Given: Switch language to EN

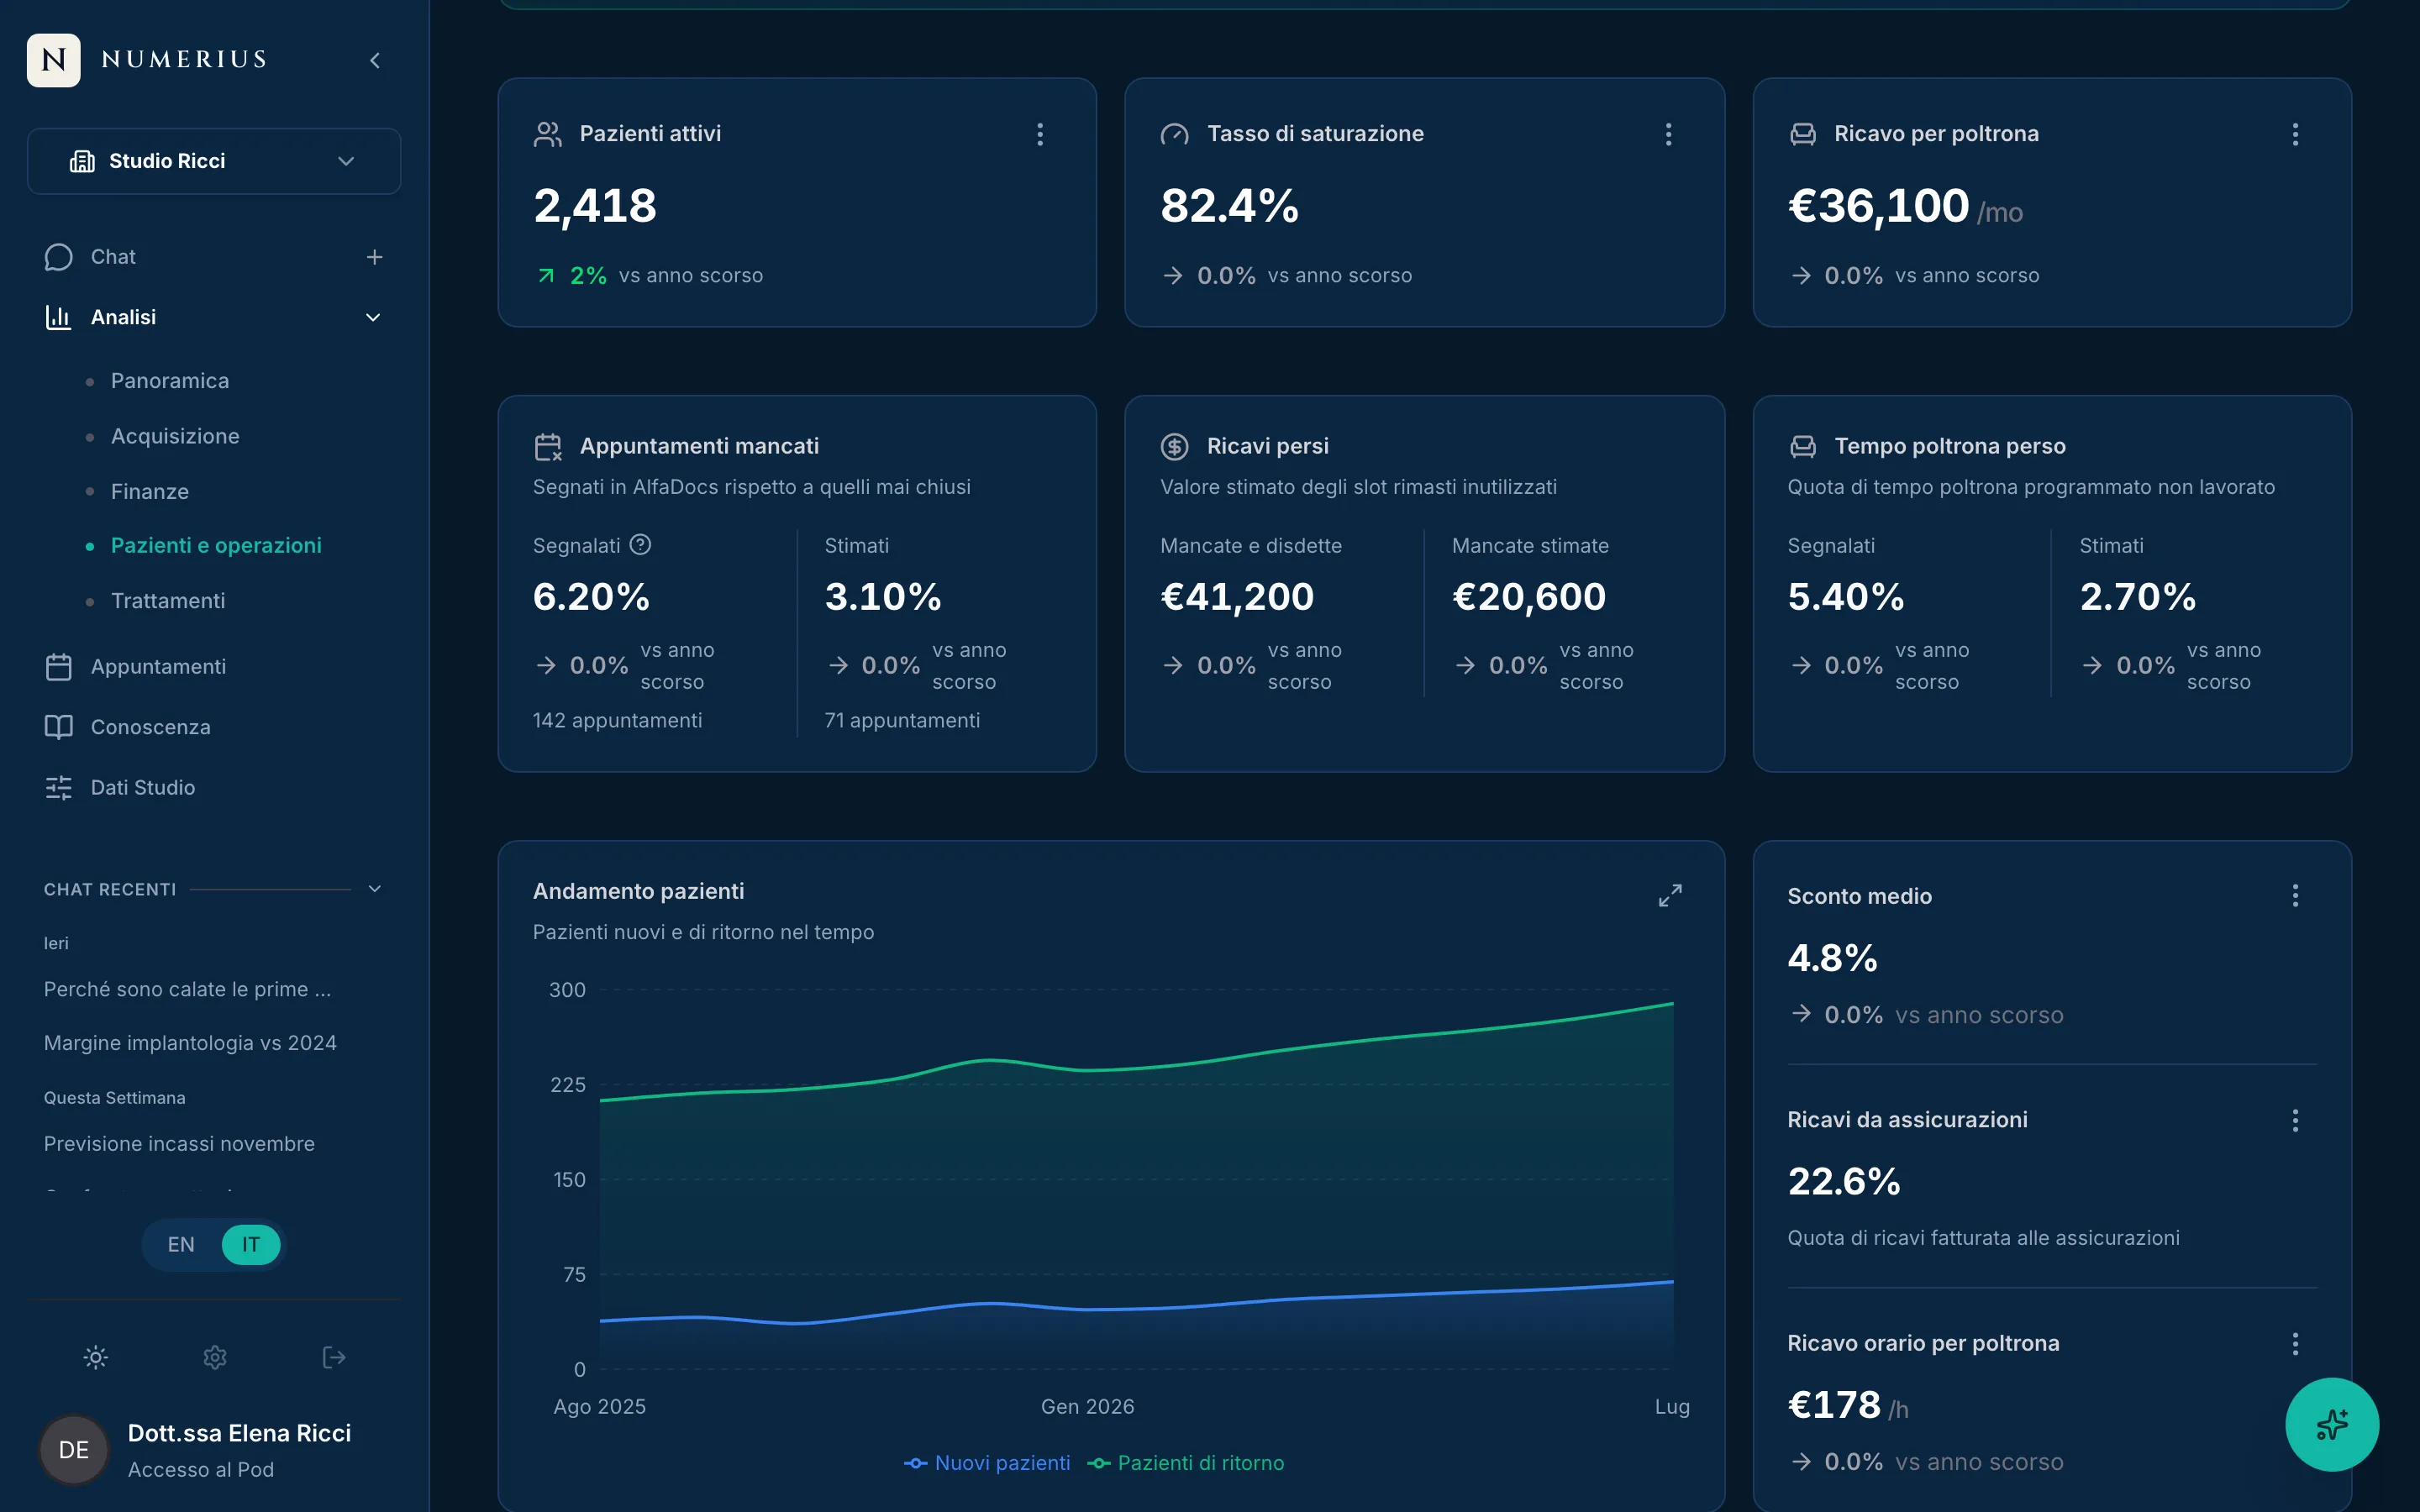Looking at the screenshot, I should [x=181, y=1245].
